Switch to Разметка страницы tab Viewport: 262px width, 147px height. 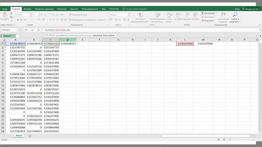[44, 9]
